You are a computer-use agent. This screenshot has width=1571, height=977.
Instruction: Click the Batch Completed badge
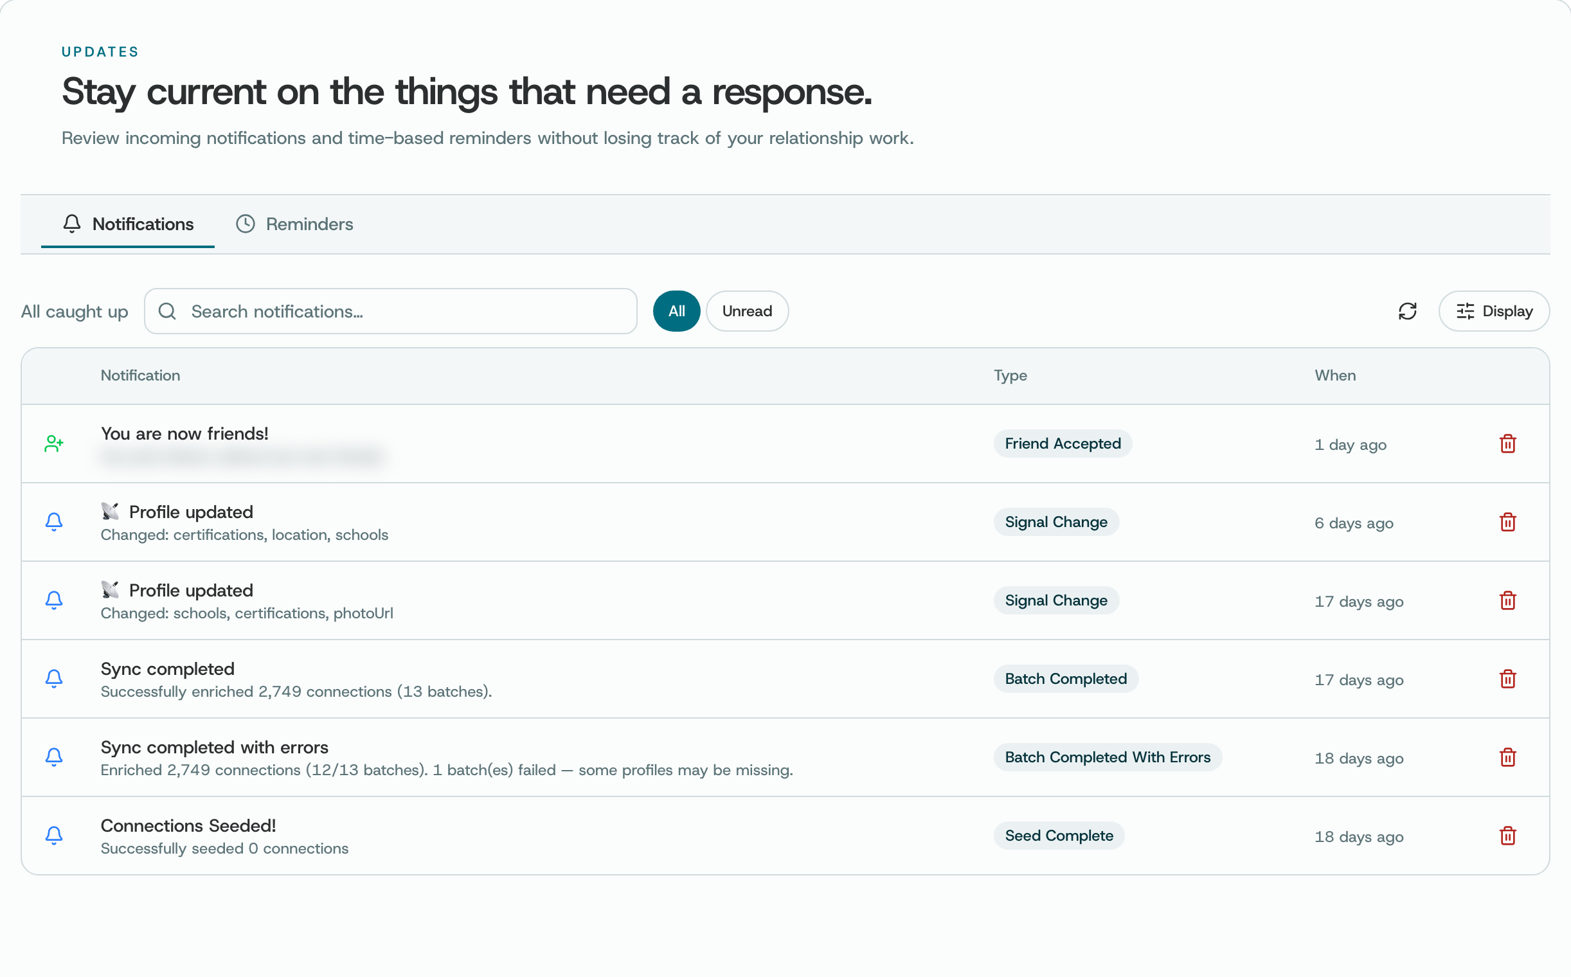1066,679
